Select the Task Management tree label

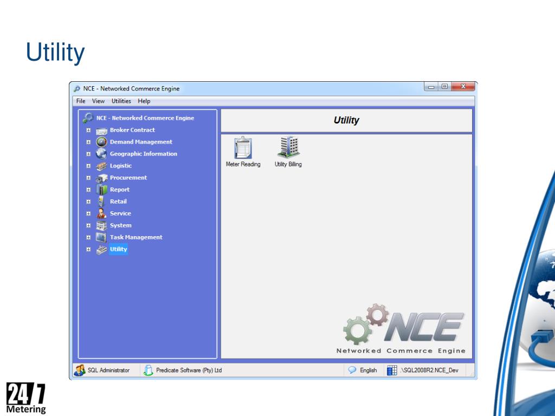click(136, 237)
